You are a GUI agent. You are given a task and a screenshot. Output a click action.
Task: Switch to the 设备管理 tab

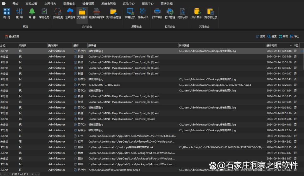tap(88, 3)
